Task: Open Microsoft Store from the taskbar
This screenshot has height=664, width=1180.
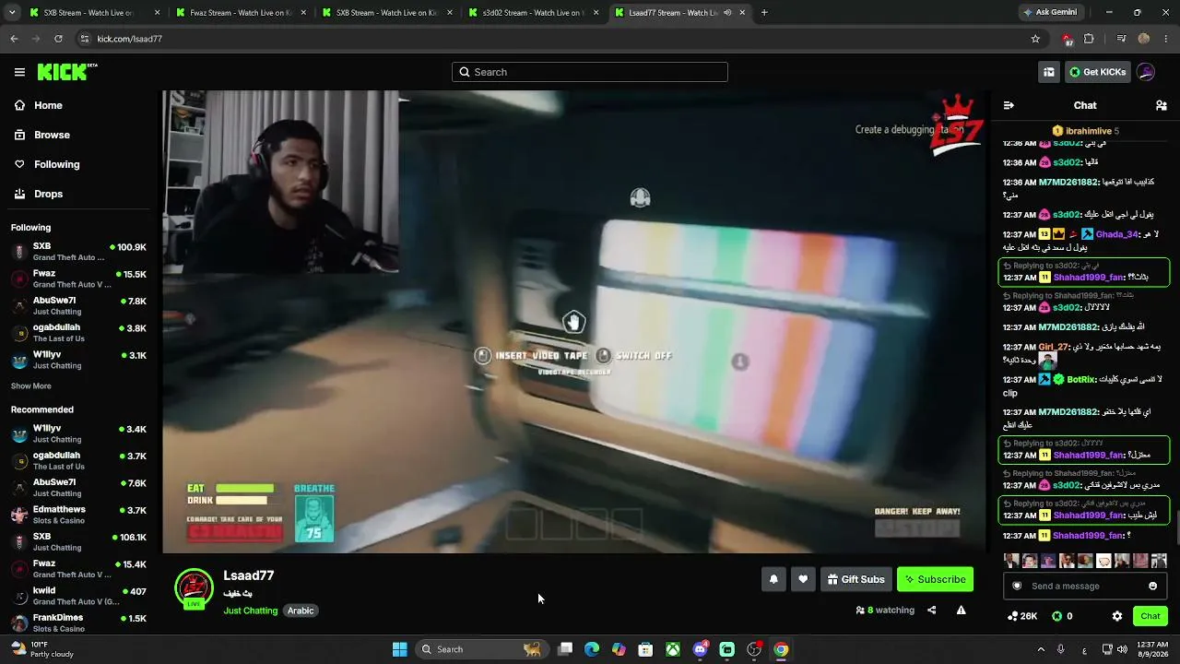Action: (646, 649)
